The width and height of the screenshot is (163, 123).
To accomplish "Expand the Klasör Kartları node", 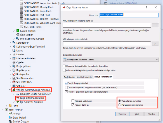I will [14, 31].
